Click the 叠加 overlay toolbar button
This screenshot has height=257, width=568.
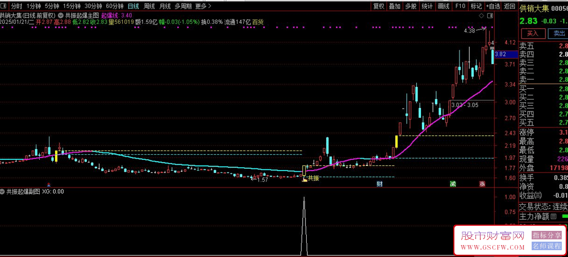click(x=395, y=6)
